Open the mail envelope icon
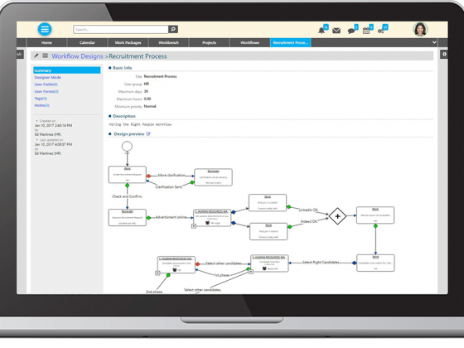Image resolution: width=464 pixels, height=348 pixels. click(x=336, y=31)
